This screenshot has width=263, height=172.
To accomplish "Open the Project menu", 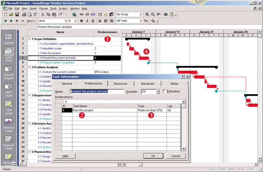I will click(63, 9).
